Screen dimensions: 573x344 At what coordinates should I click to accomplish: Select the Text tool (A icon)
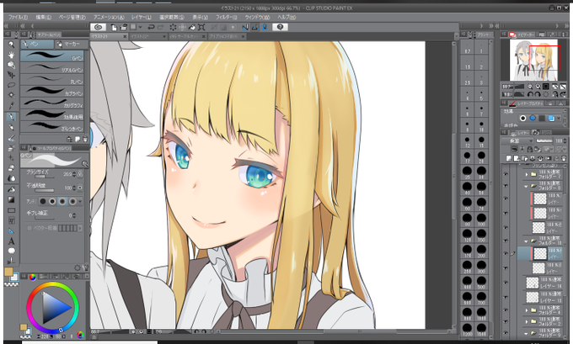11,241
